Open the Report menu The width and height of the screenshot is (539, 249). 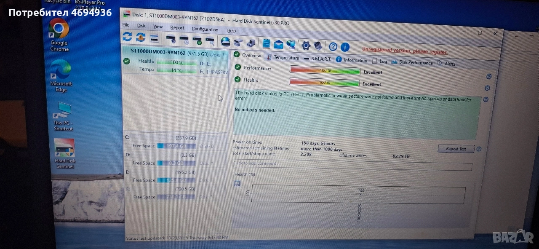point(177,28)
